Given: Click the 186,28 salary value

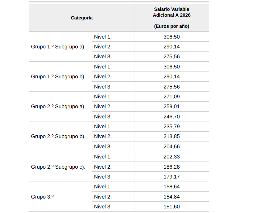Looking at the screenshot, I should tap(171, 167).
